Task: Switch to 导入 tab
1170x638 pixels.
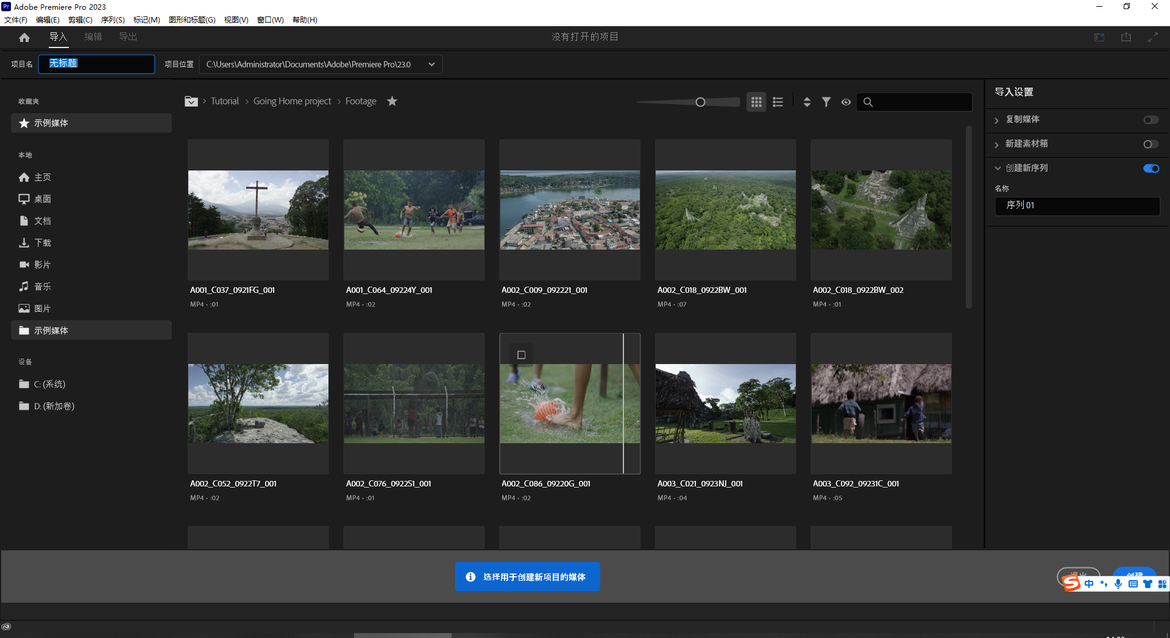Action: tap(58, 37)
